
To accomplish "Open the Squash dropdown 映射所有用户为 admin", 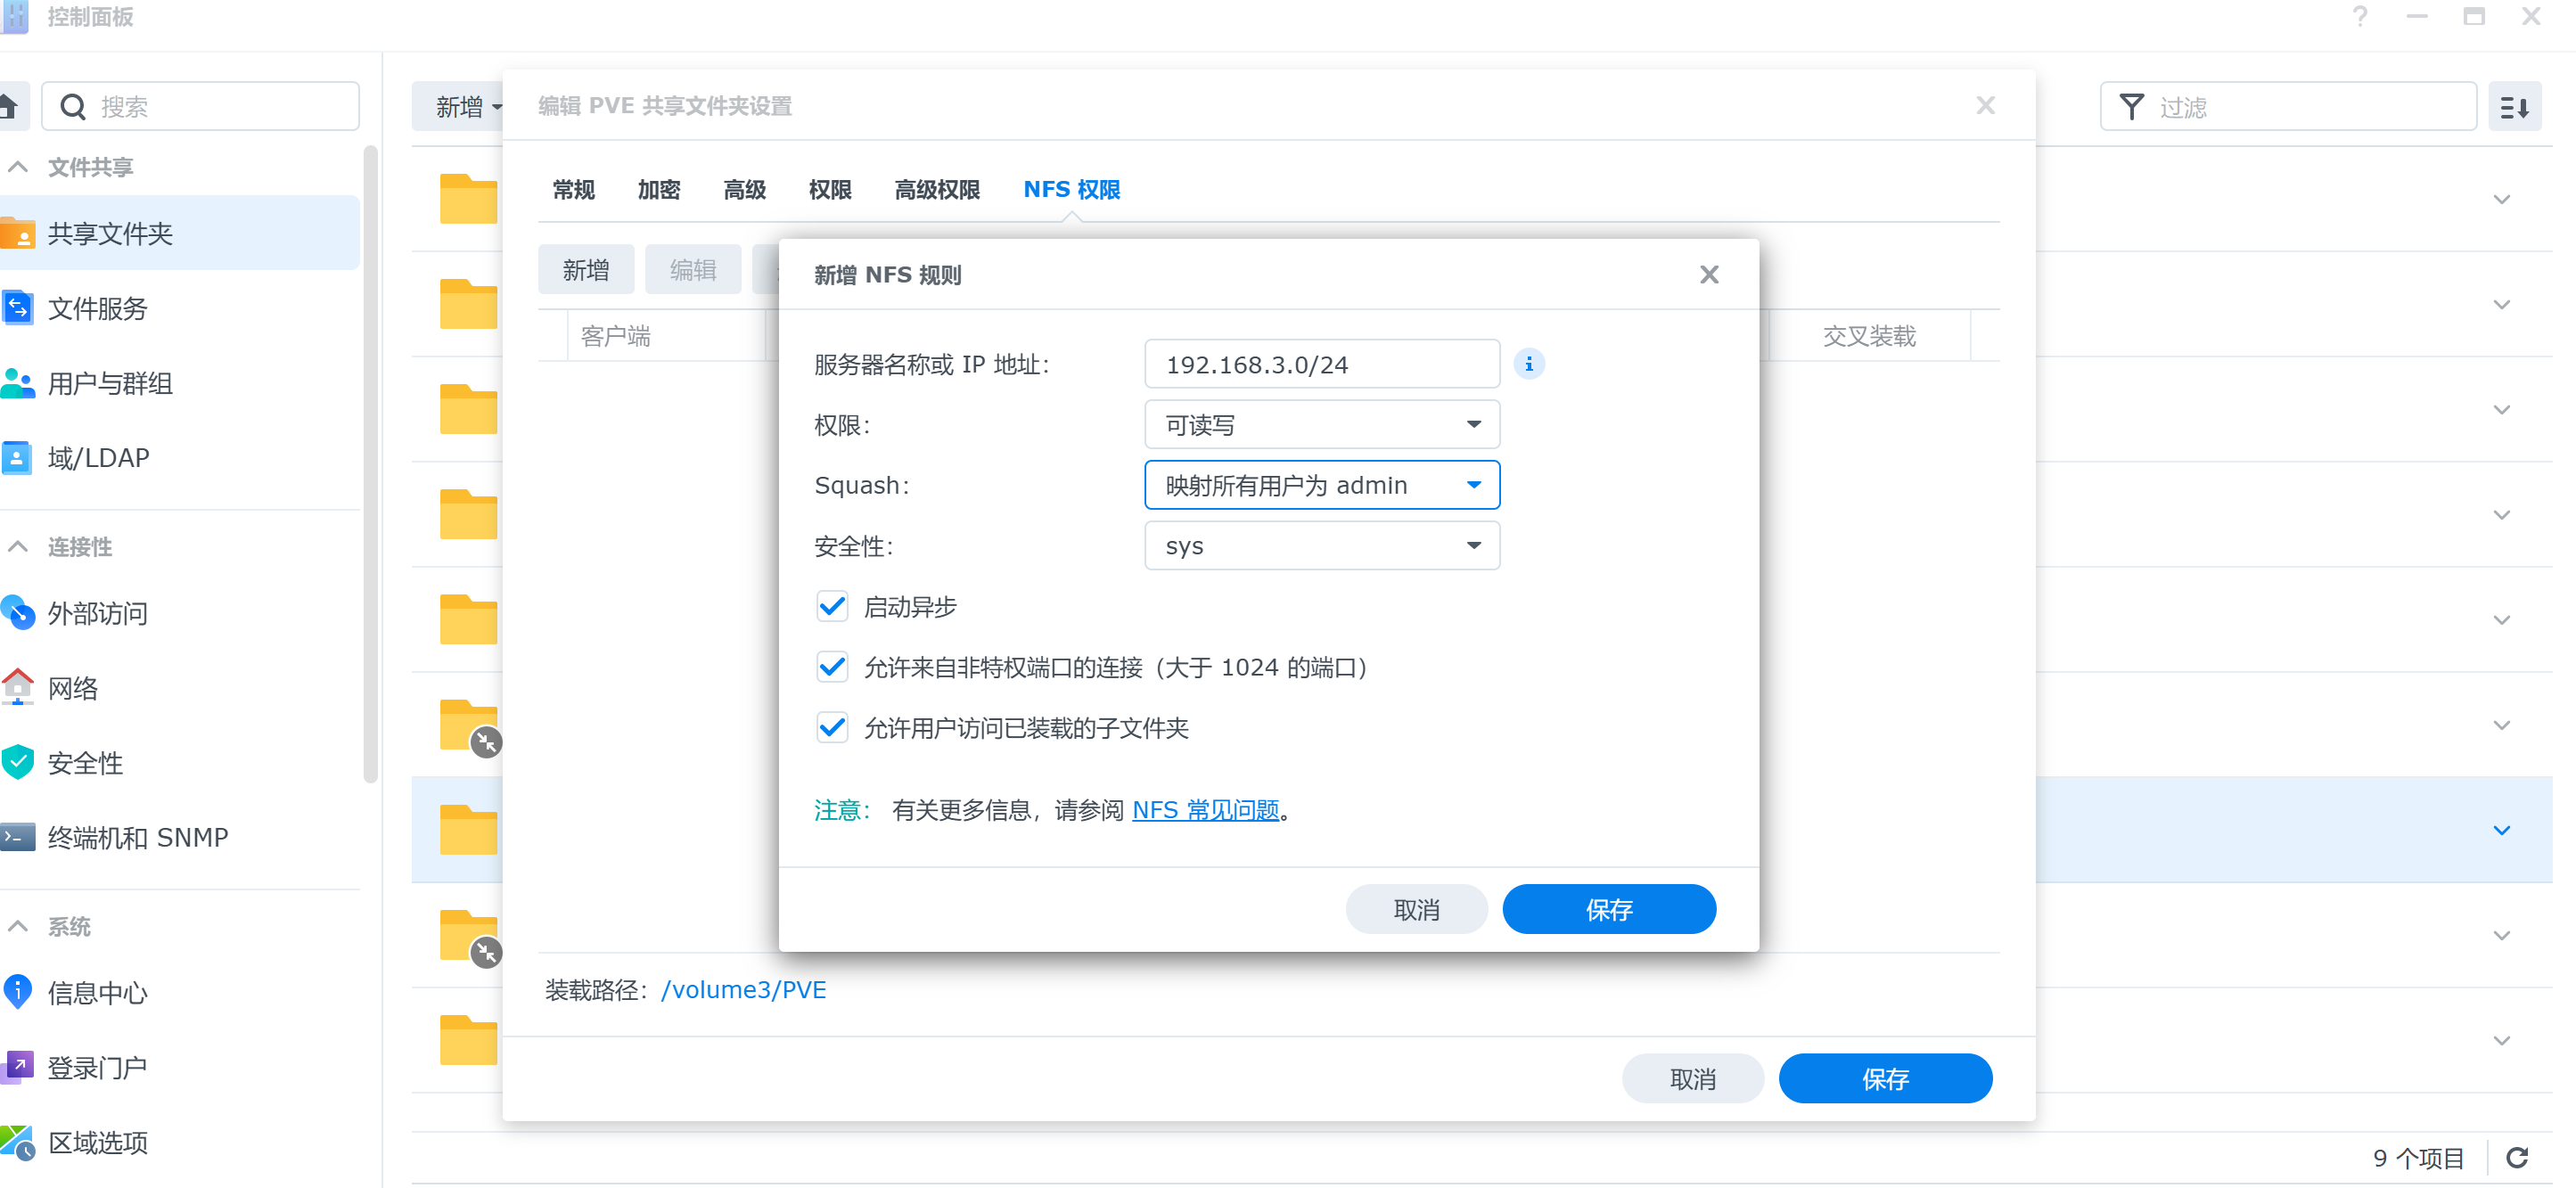I will click(1321, 485).
